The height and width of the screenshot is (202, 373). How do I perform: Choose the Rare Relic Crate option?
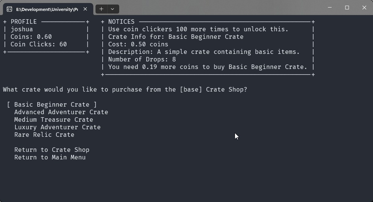44,135
